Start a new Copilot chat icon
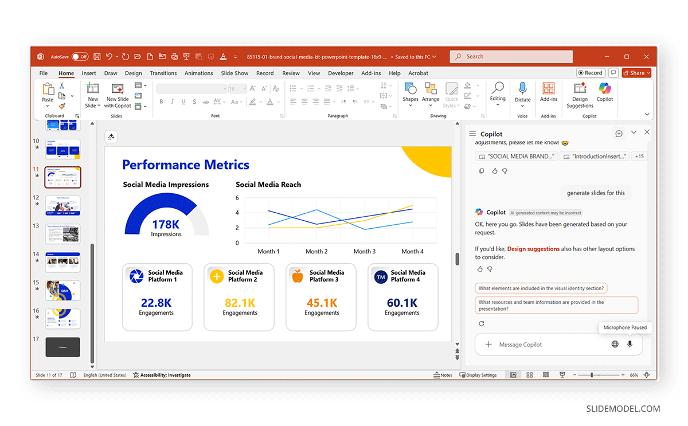 (619, 134)
